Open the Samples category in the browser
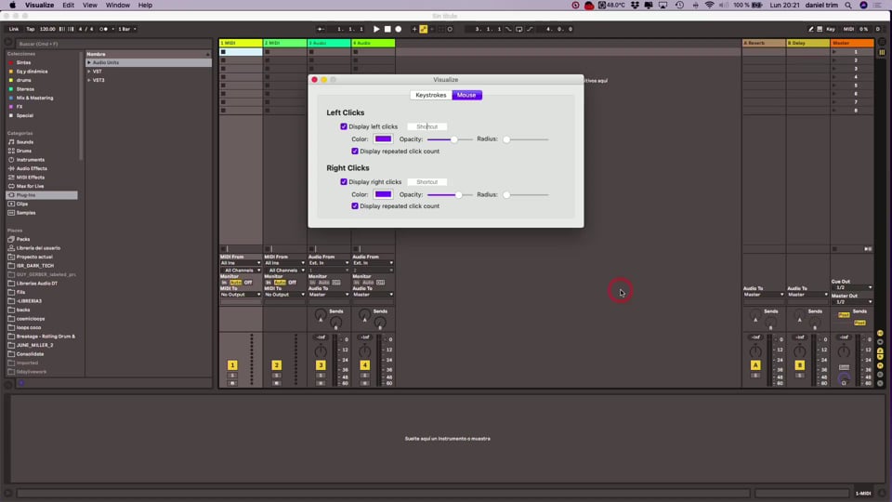 pyautogui.click(x=21, y=213)
